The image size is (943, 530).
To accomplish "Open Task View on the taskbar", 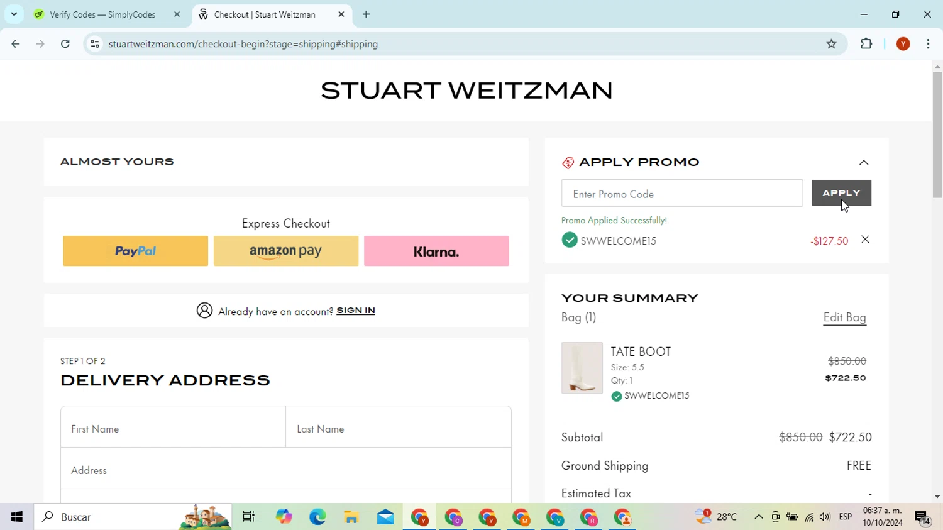I will [x=249, y=517].
